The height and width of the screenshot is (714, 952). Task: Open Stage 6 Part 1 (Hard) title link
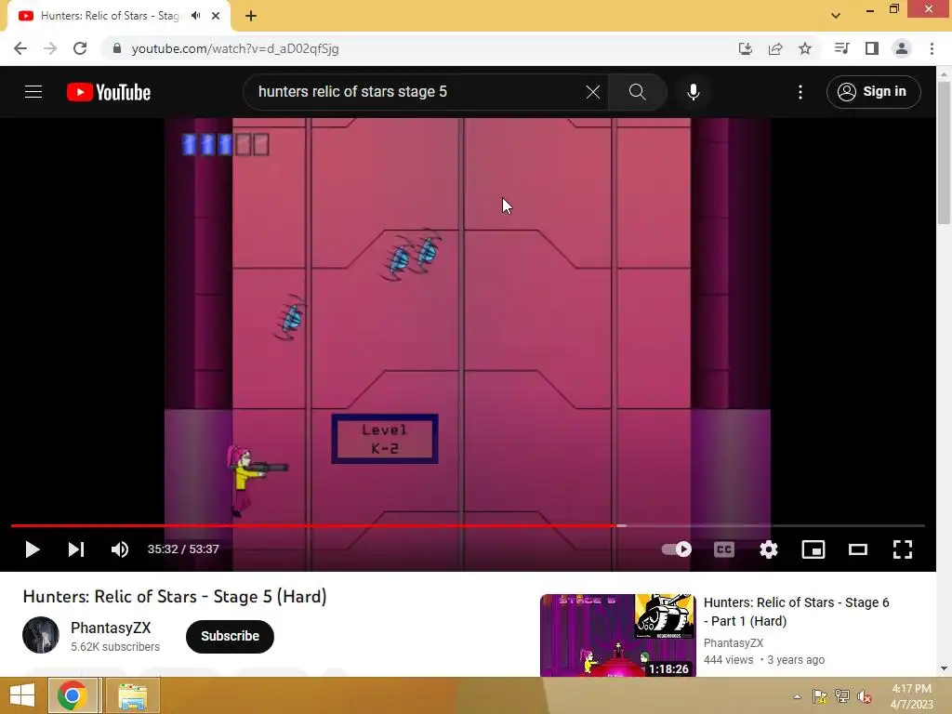pos(796,612)
